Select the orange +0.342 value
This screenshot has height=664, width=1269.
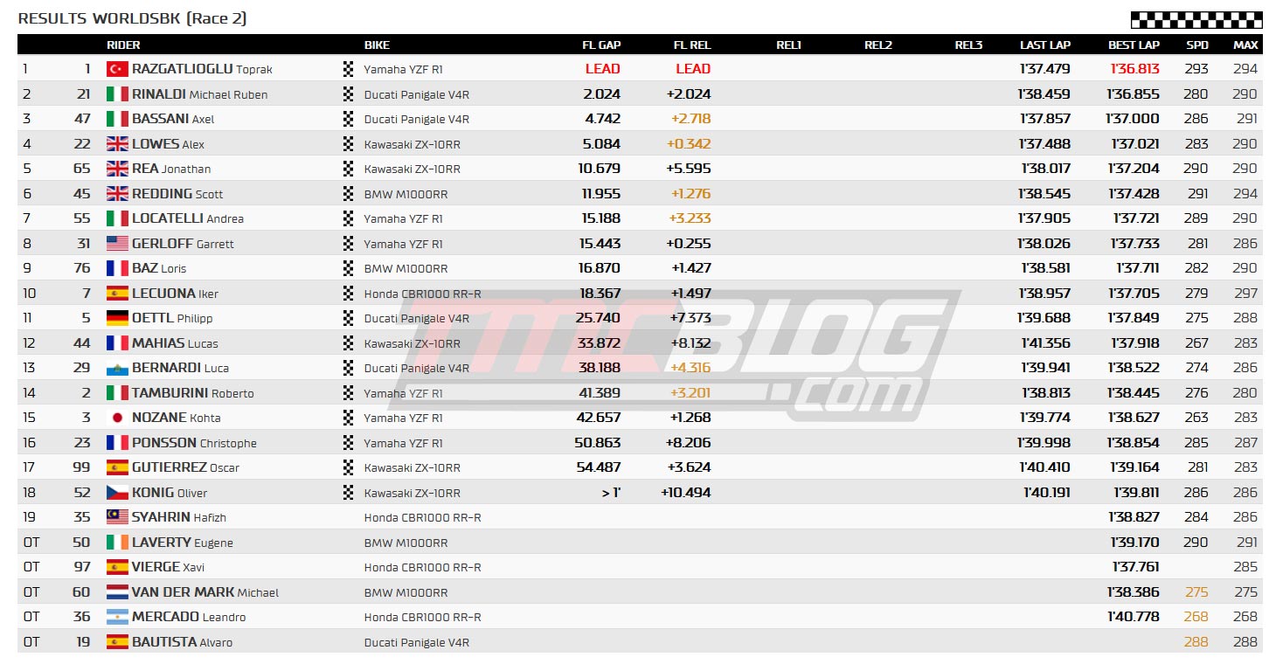[689, 143]
